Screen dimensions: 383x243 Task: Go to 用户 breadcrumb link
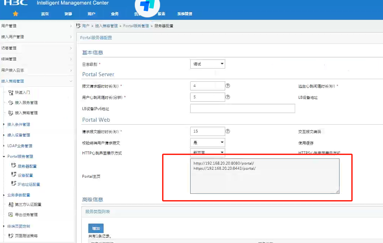(86, 26)
